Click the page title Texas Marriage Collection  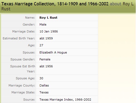coord(55,4)
